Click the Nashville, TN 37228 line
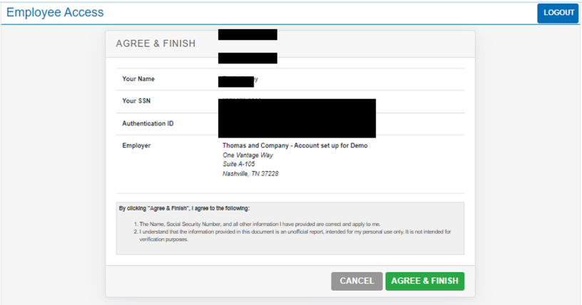This screenshot has width=582, height=305. coord(250,174)
